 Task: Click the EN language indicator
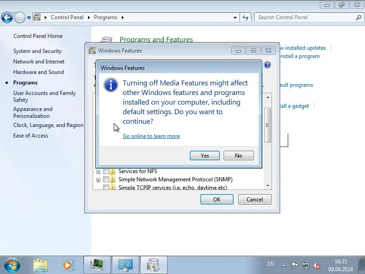(271, 264)
